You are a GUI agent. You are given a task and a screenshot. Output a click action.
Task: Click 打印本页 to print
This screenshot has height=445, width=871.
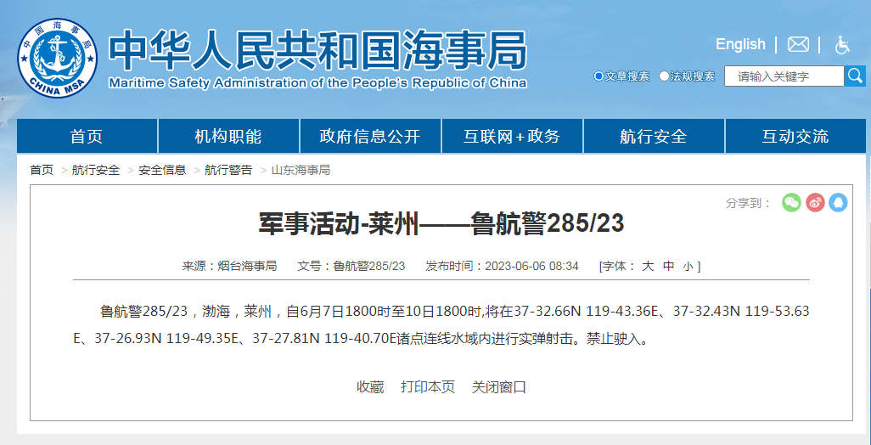tap(428, 387)
